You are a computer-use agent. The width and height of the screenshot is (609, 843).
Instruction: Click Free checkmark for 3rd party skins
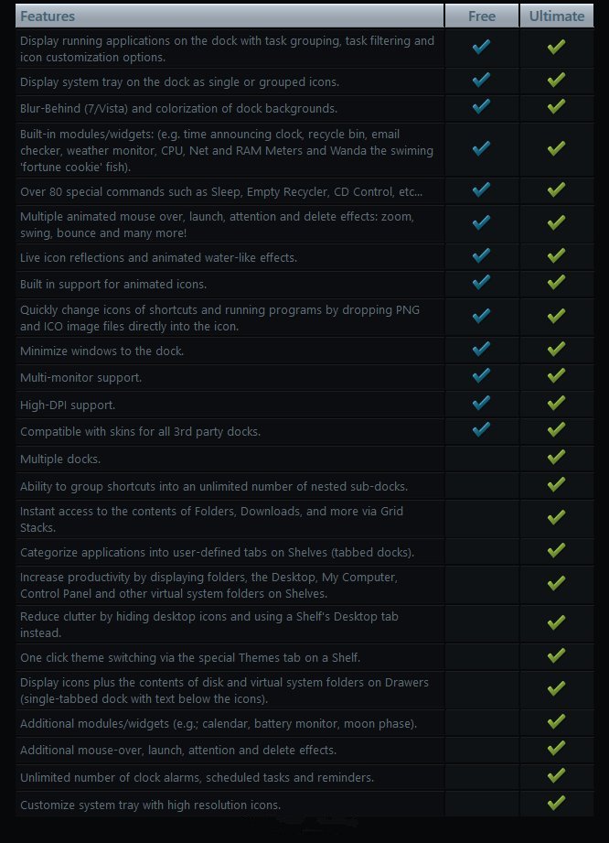481,430
